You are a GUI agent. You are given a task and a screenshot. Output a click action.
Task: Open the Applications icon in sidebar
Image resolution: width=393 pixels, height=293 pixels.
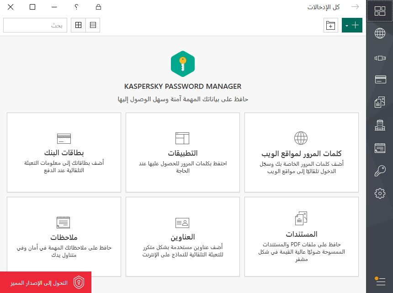pos(380,58)
